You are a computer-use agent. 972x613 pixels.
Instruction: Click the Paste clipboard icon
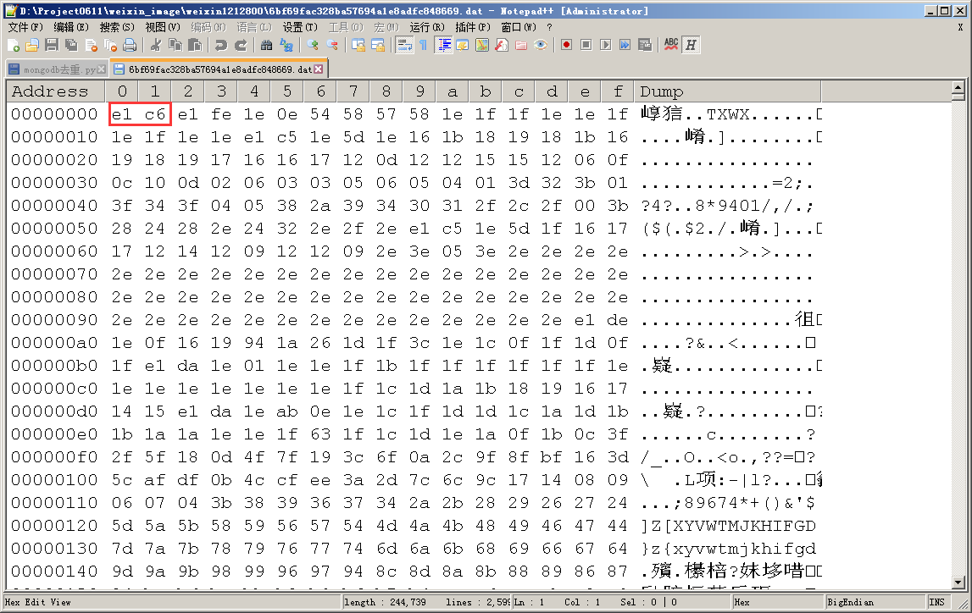pyautogui.click(x=195, y=45)
